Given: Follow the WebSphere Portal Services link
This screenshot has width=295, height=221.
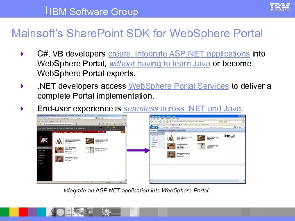Looking at the screenshot, I should click(179, 86).
